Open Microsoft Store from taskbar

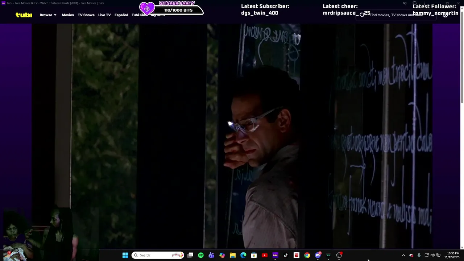pyautogui.click(x=254, y=255)
